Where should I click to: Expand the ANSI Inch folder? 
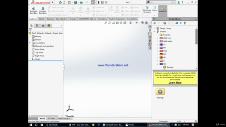click(x=158, y=38)
